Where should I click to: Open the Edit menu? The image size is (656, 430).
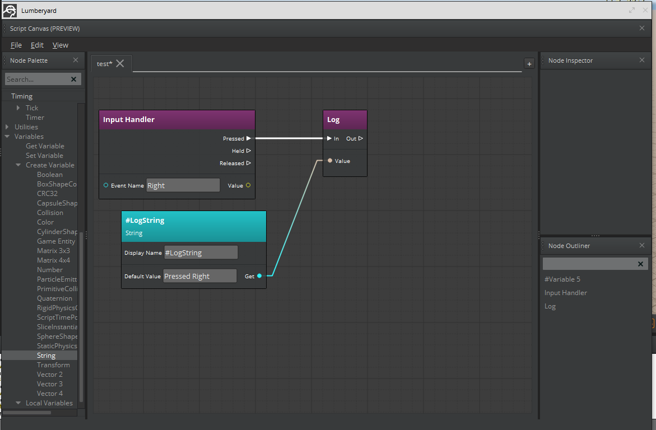pyautogui.click(x=37, y=45)
